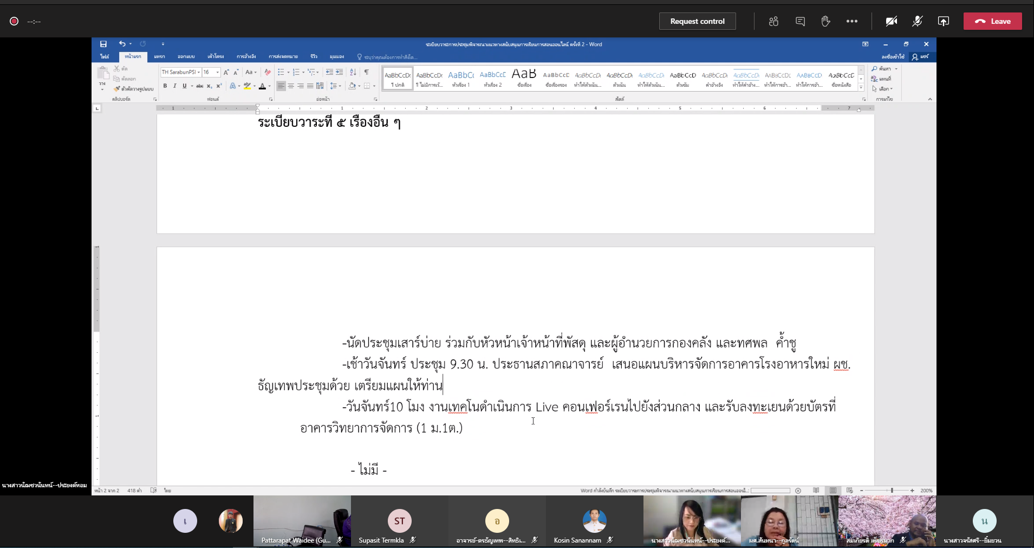Raise your hand in the meeting
Viewport: 1034px width, 548px height.
tap(825, 21)
